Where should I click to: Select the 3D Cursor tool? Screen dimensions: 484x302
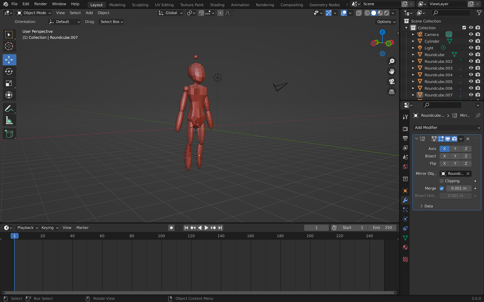[9, 46]
